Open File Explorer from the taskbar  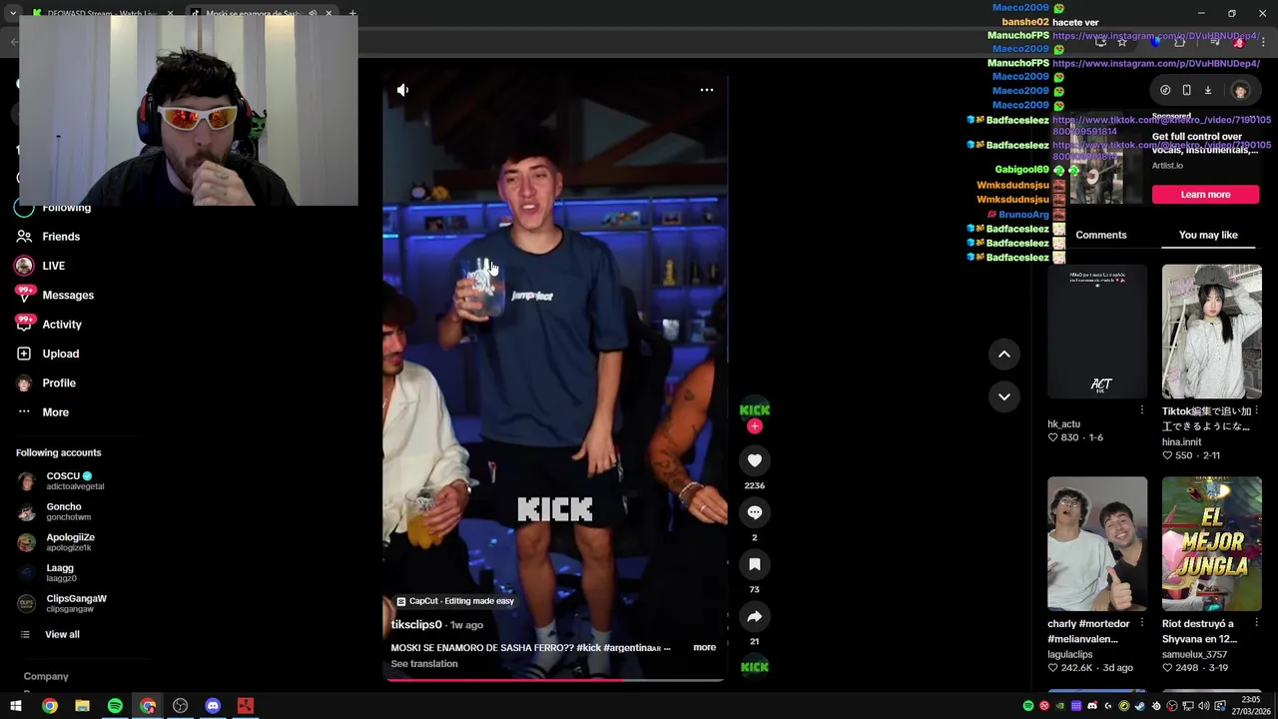point(82,706)
